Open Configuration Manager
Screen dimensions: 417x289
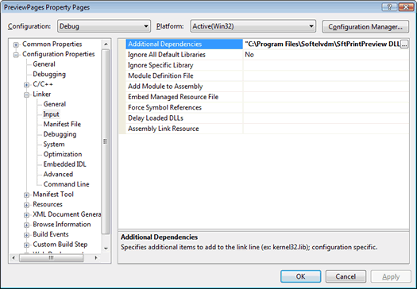365,26
